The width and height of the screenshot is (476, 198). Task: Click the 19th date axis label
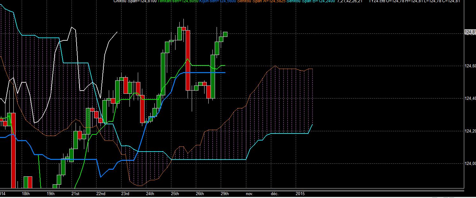coord(50,194)
